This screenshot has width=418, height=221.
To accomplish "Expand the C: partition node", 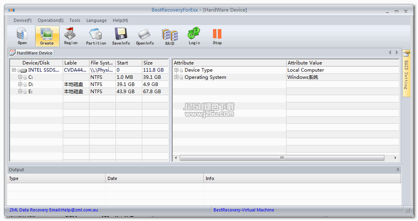I will pos(20,77).
